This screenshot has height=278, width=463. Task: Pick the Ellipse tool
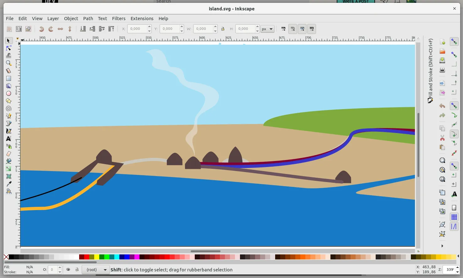(x=8, y=93)
